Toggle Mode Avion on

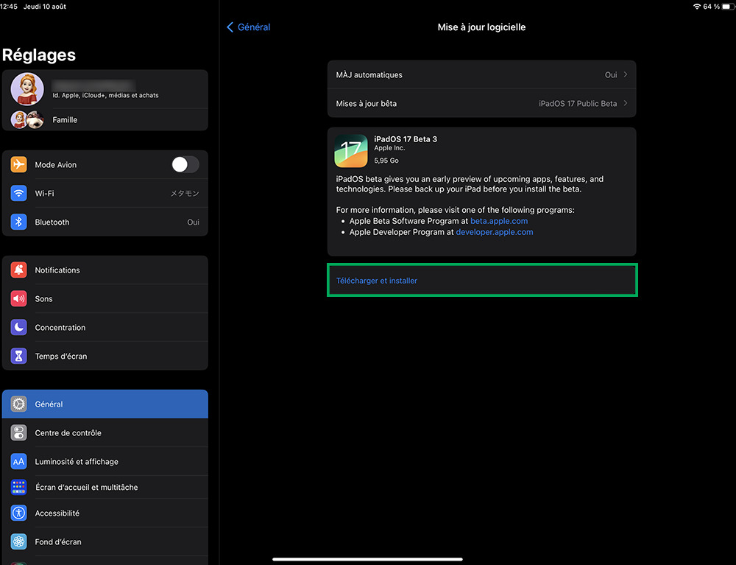click(185, 164)
